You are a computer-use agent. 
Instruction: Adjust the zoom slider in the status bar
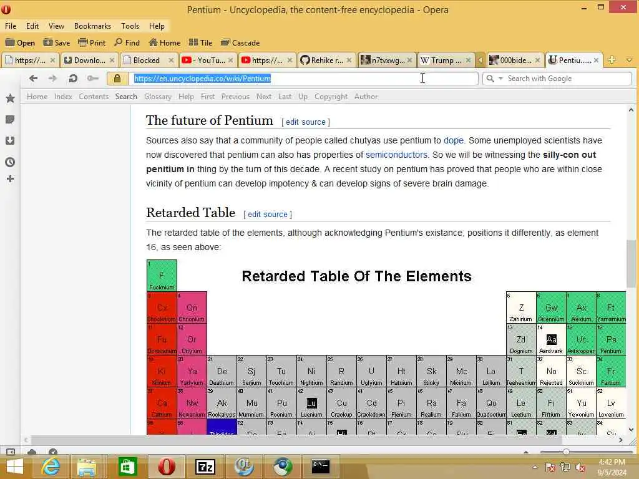tap(566, 452)
